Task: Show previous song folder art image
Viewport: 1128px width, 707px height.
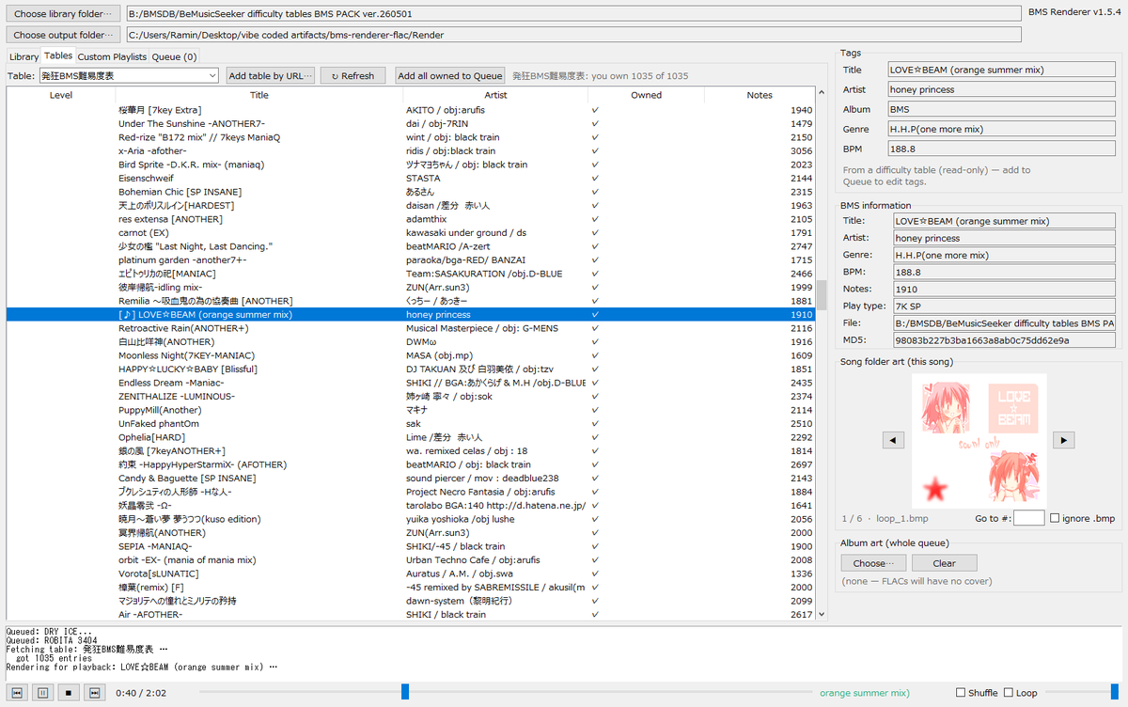Action: (894, 440)
